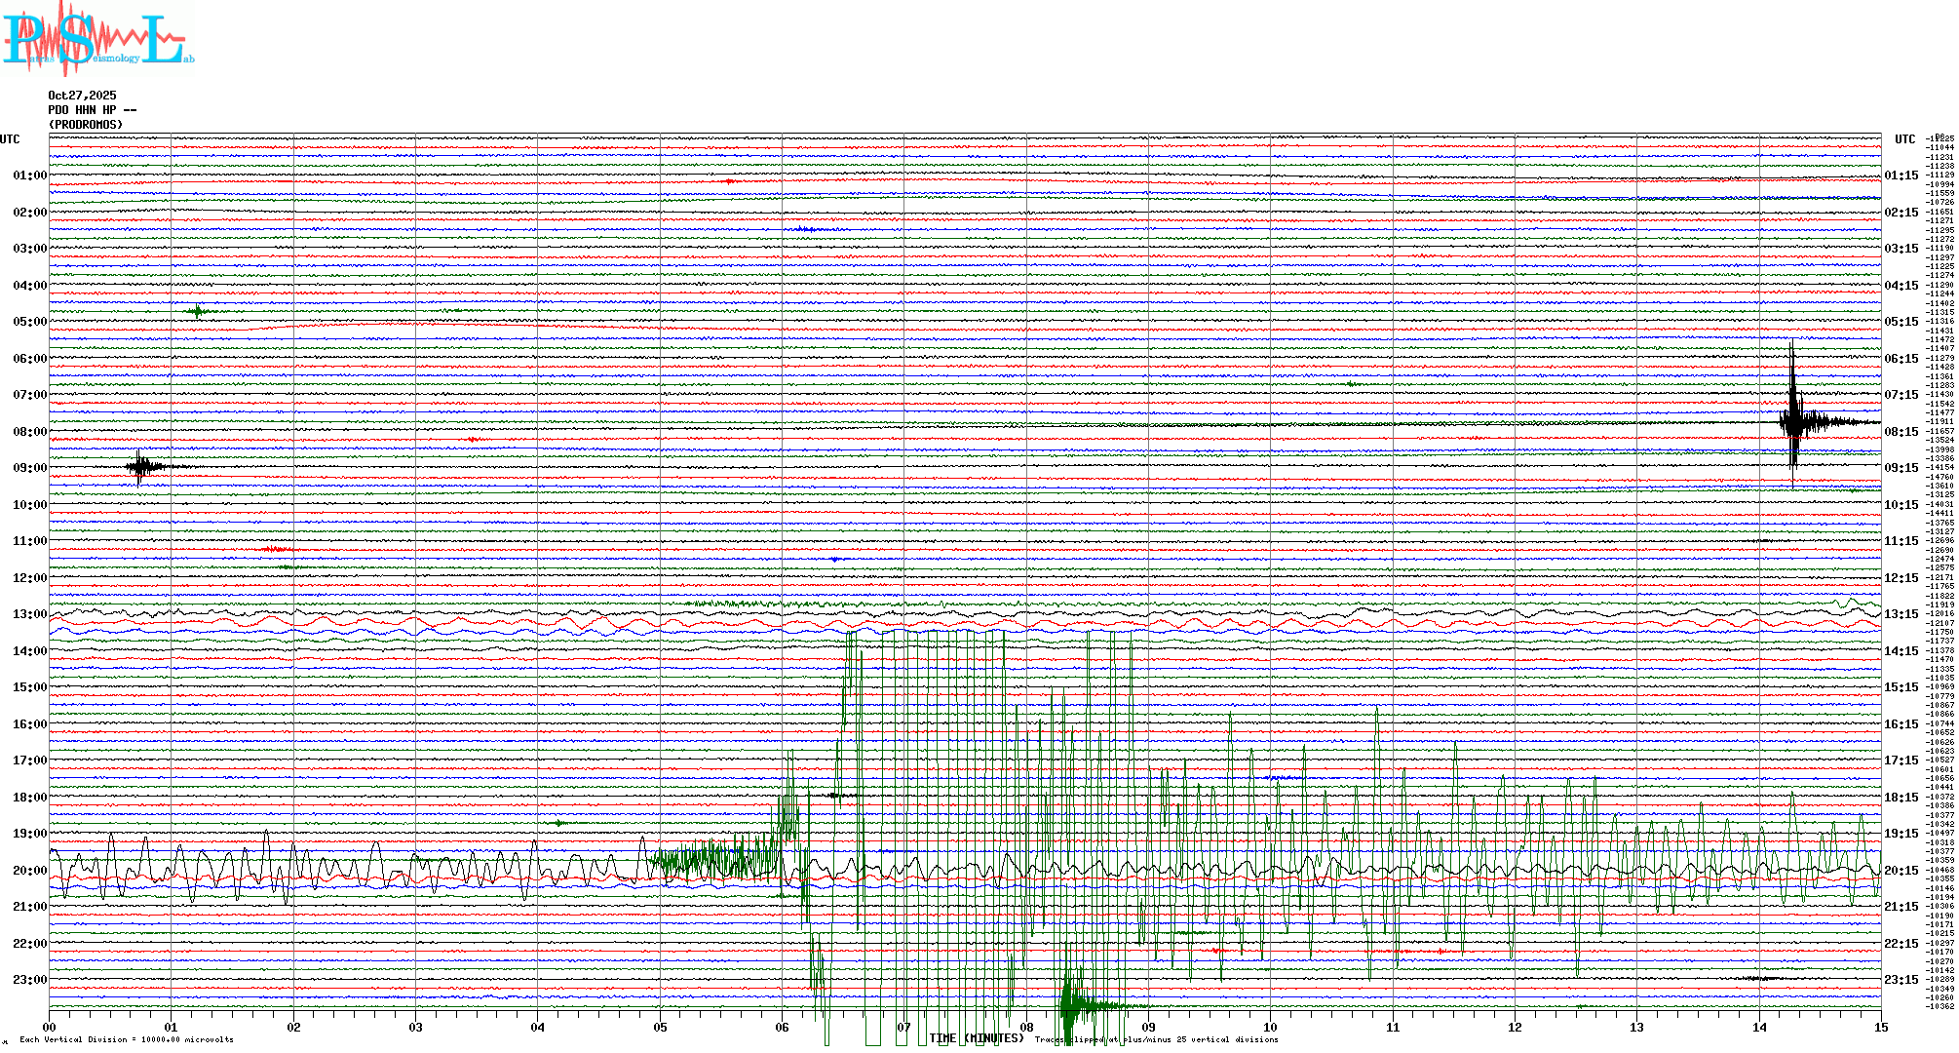Click minute 15 label at bottom right
1959x1053 pixels.
(x=1880, y=1028)
